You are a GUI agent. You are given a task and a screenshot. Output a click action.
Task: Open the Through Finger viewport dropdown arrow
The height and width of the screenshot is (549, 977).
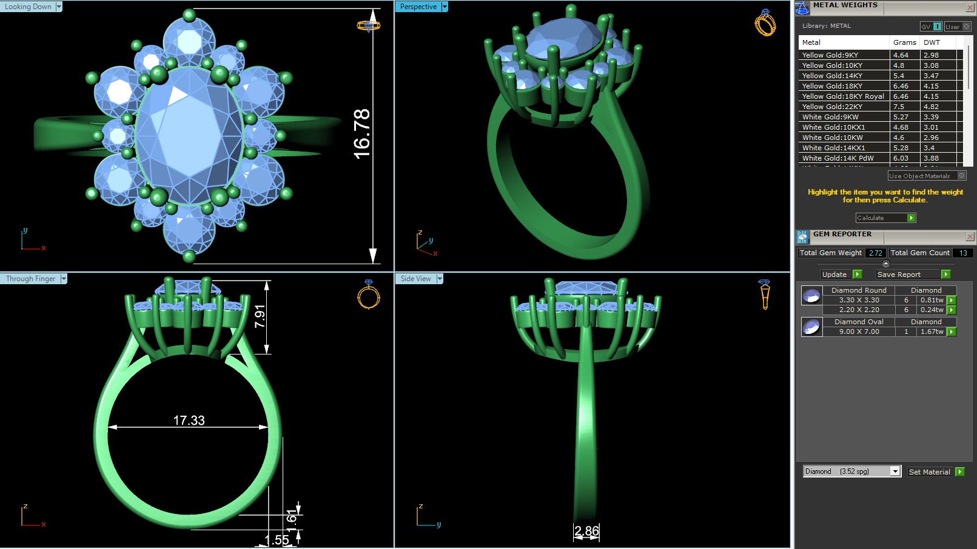click(63, 279)
